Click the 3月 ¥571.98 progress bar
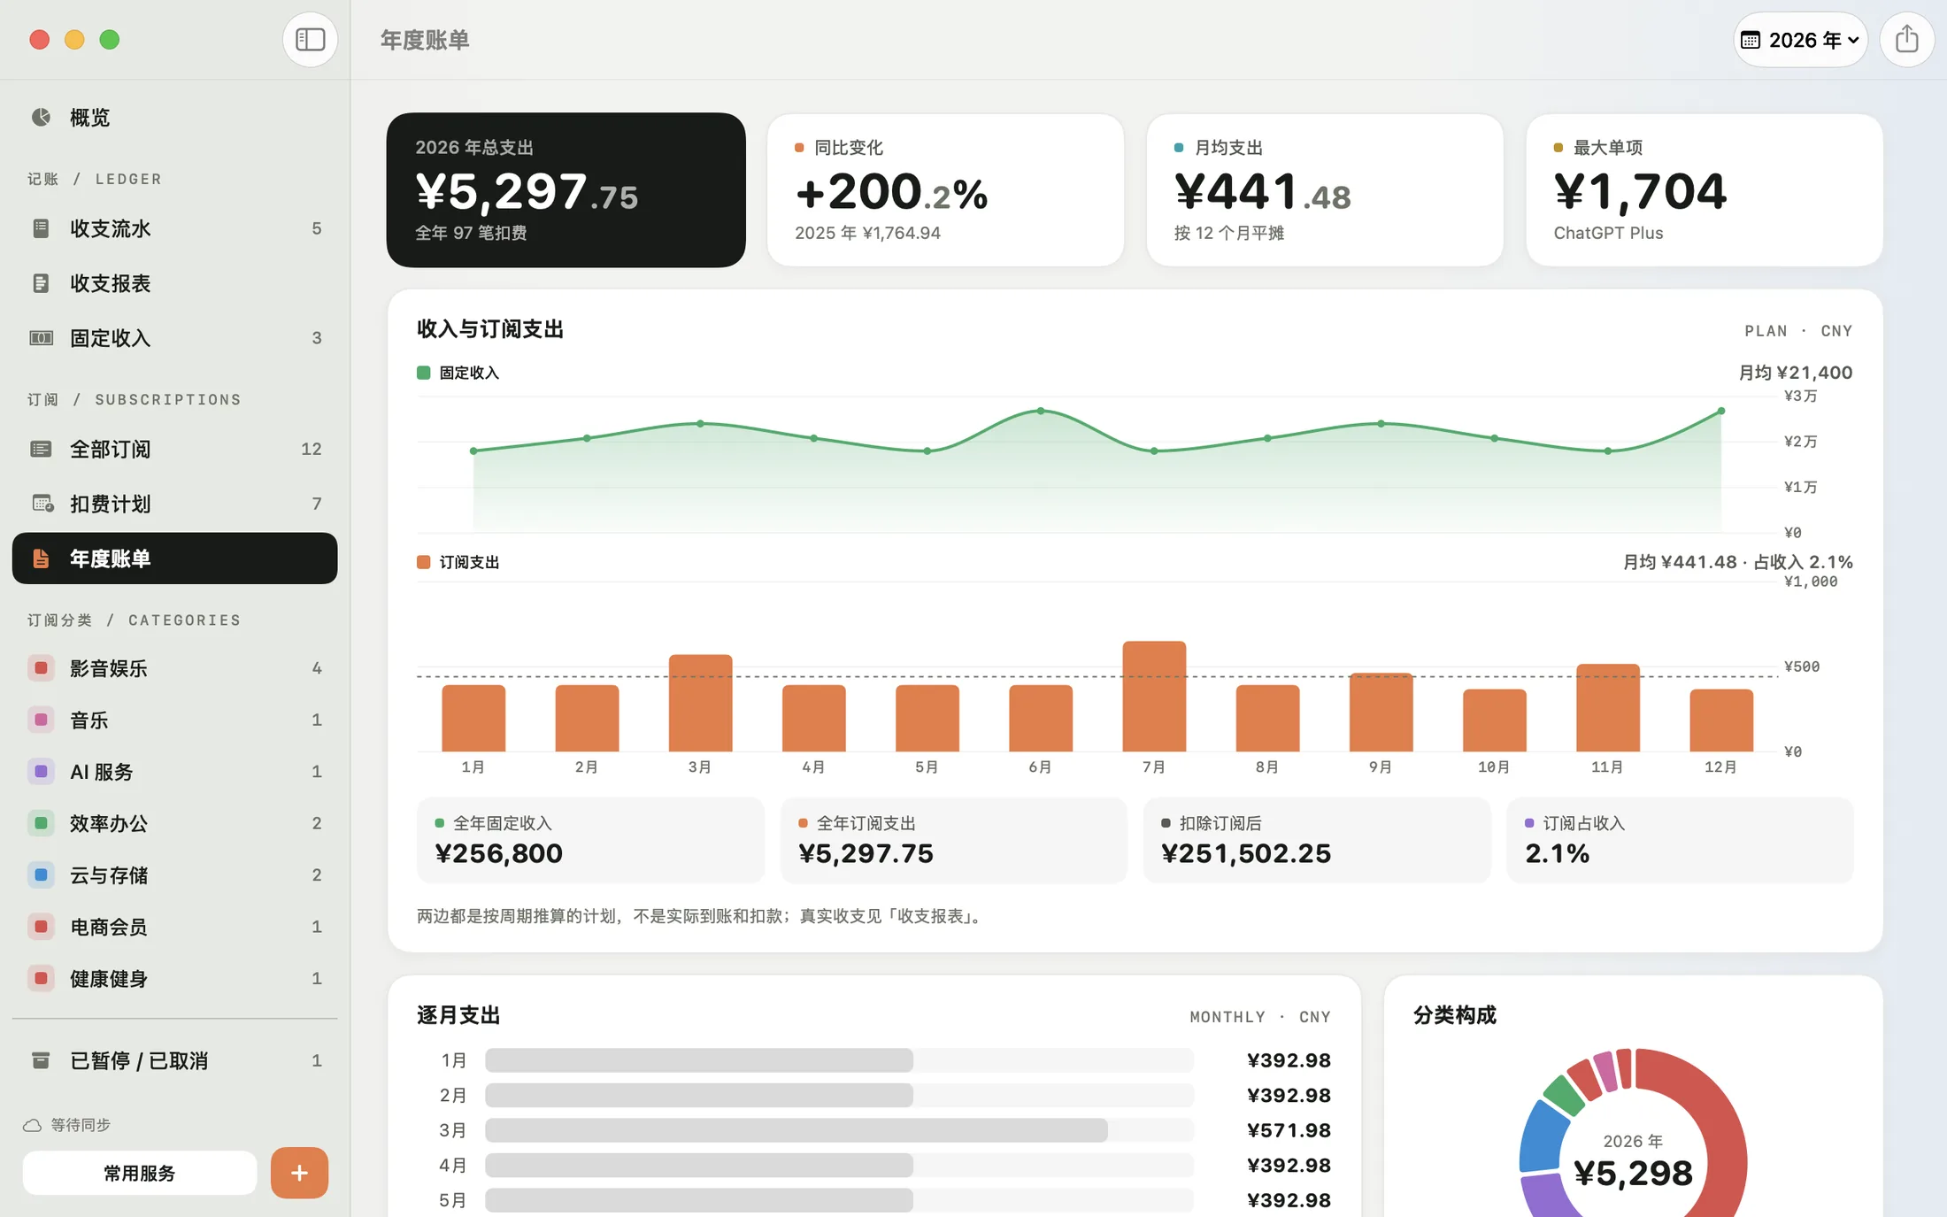 coord(840,1130)
